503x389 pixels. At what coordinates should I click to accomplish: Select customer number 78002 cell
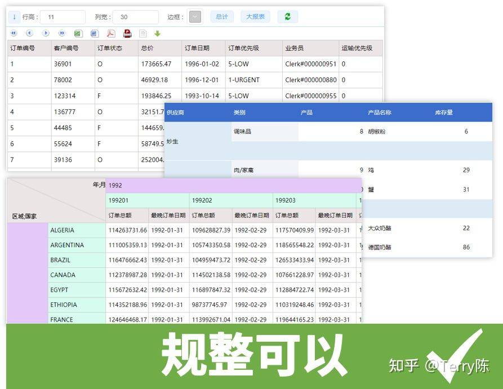(x=73, y=80)
